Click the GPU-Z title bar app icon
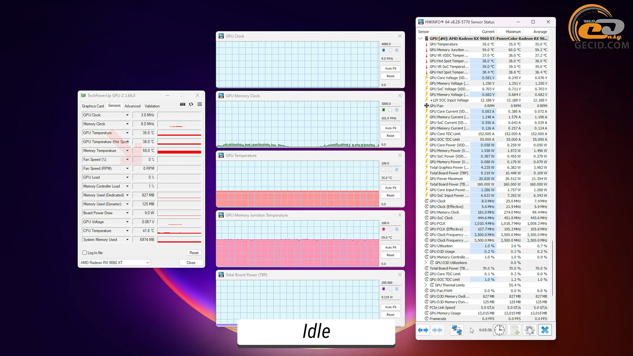The image size is (633, 356). click(x=83, y=96)
